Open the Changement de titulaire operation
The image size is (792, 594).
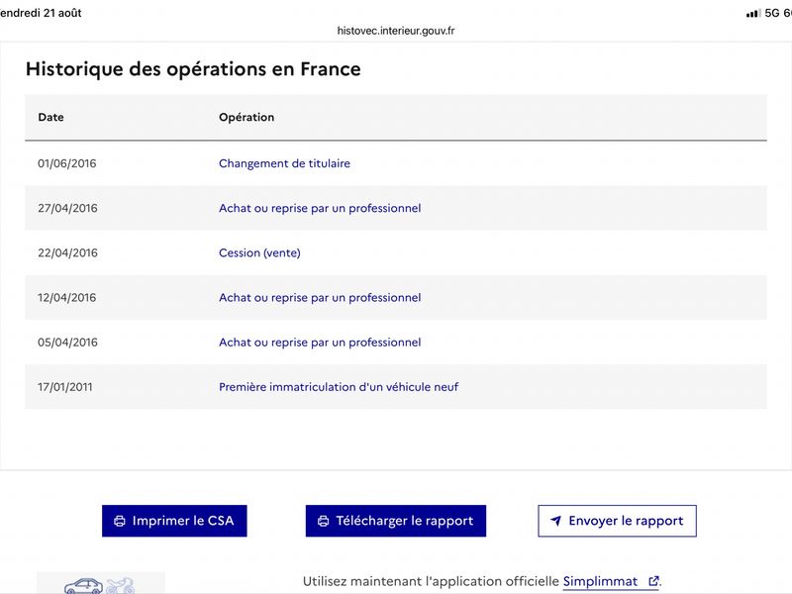pos(284,163)
